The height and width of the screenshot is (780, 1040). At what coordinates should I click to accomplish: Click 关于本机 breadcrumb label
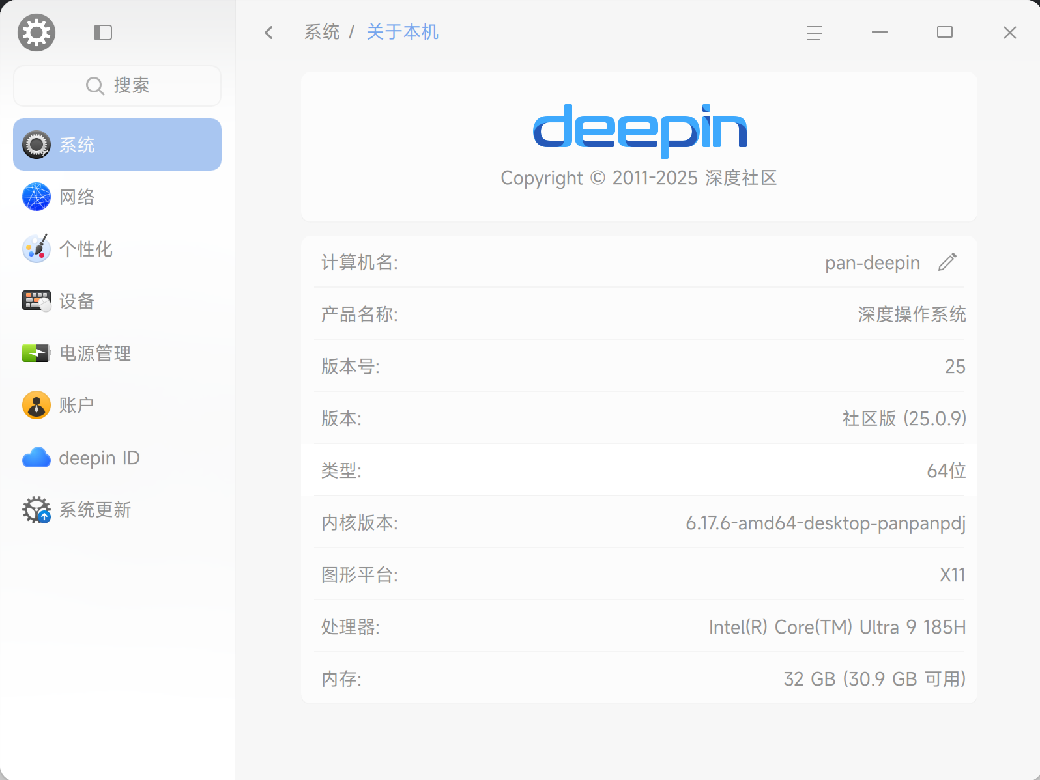coord(402,32)
